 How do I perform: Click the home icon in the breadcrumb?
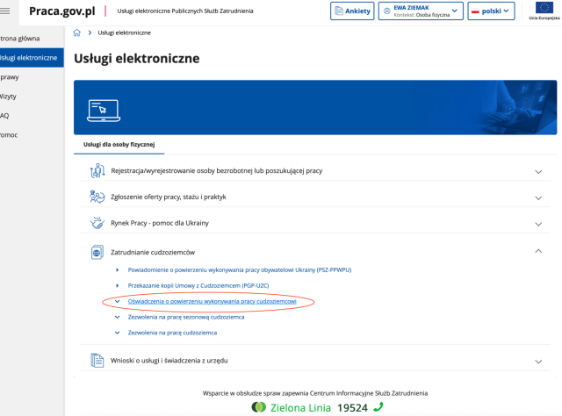coord(76,32)
